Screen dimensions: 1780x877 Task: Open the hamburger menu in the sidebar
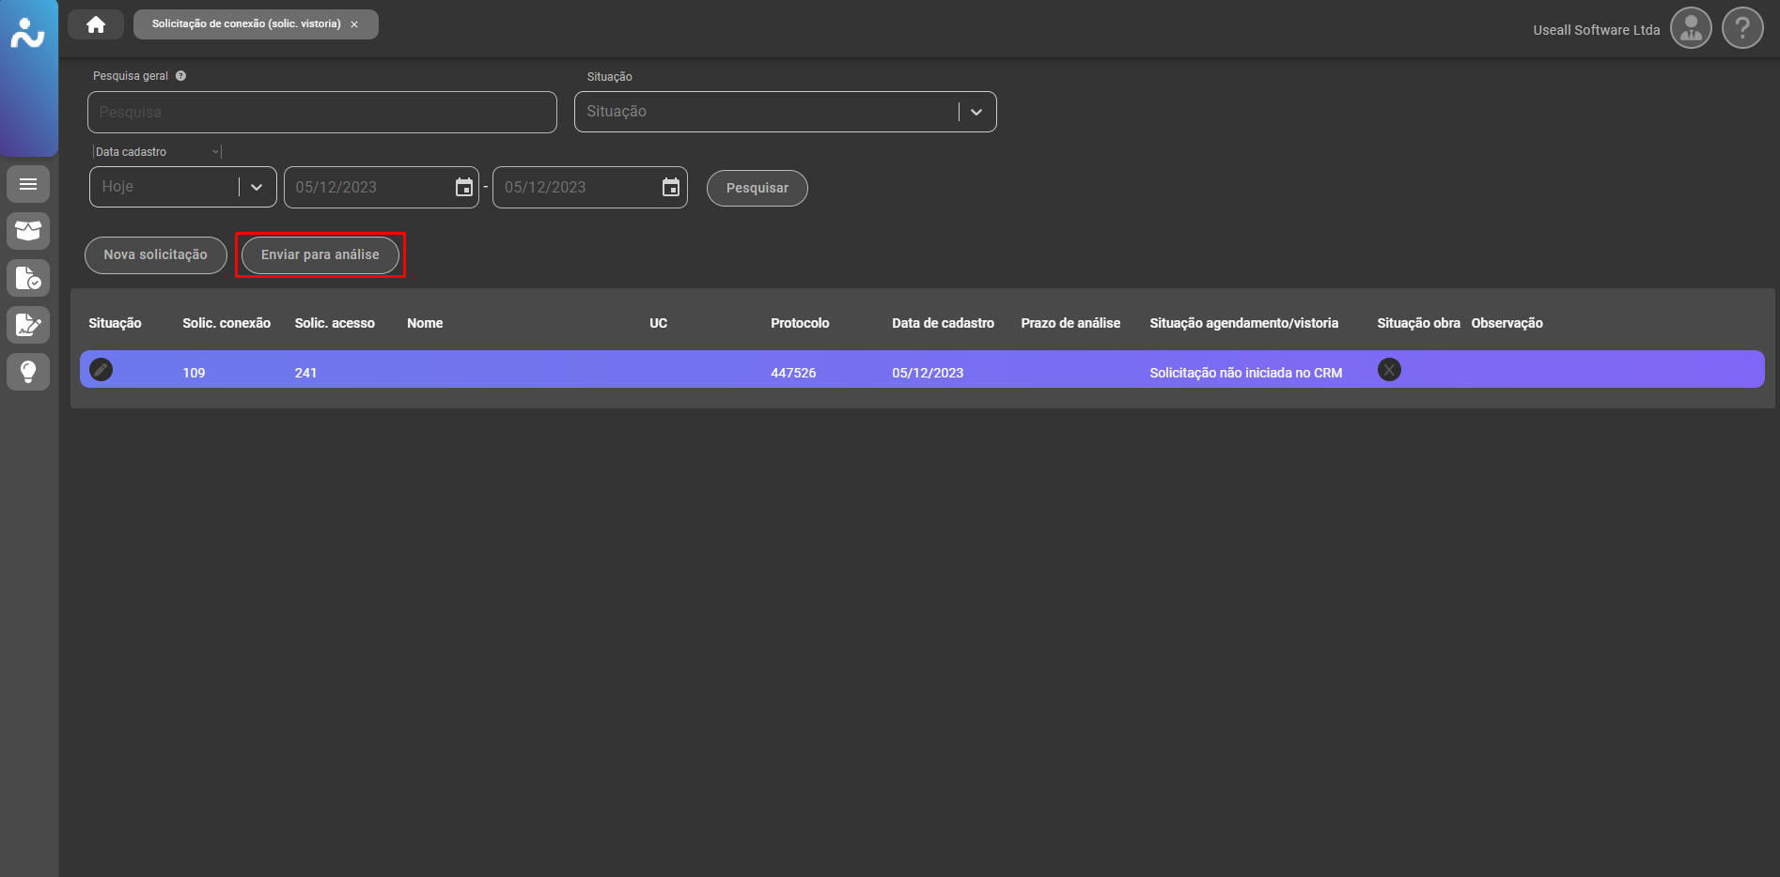(x=28, y=184)
